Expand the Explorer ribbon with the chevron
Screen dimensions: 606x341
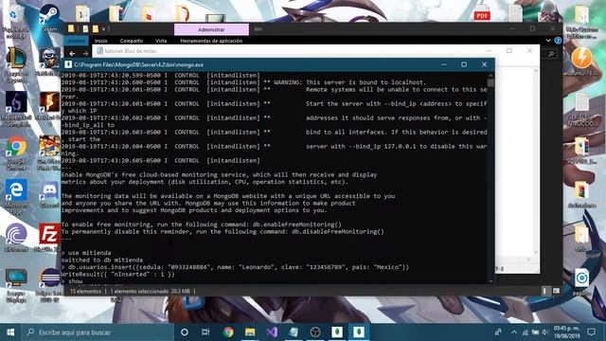[548, 40]
